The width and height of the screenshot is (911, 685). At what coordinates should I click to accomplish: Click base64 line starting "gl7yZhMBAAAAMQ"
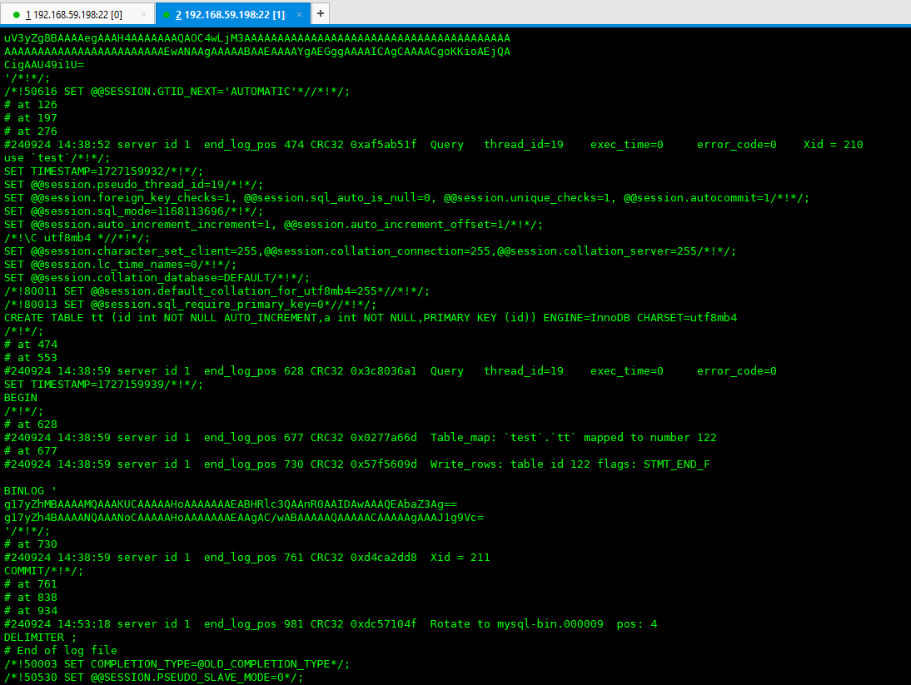[231, 504]
